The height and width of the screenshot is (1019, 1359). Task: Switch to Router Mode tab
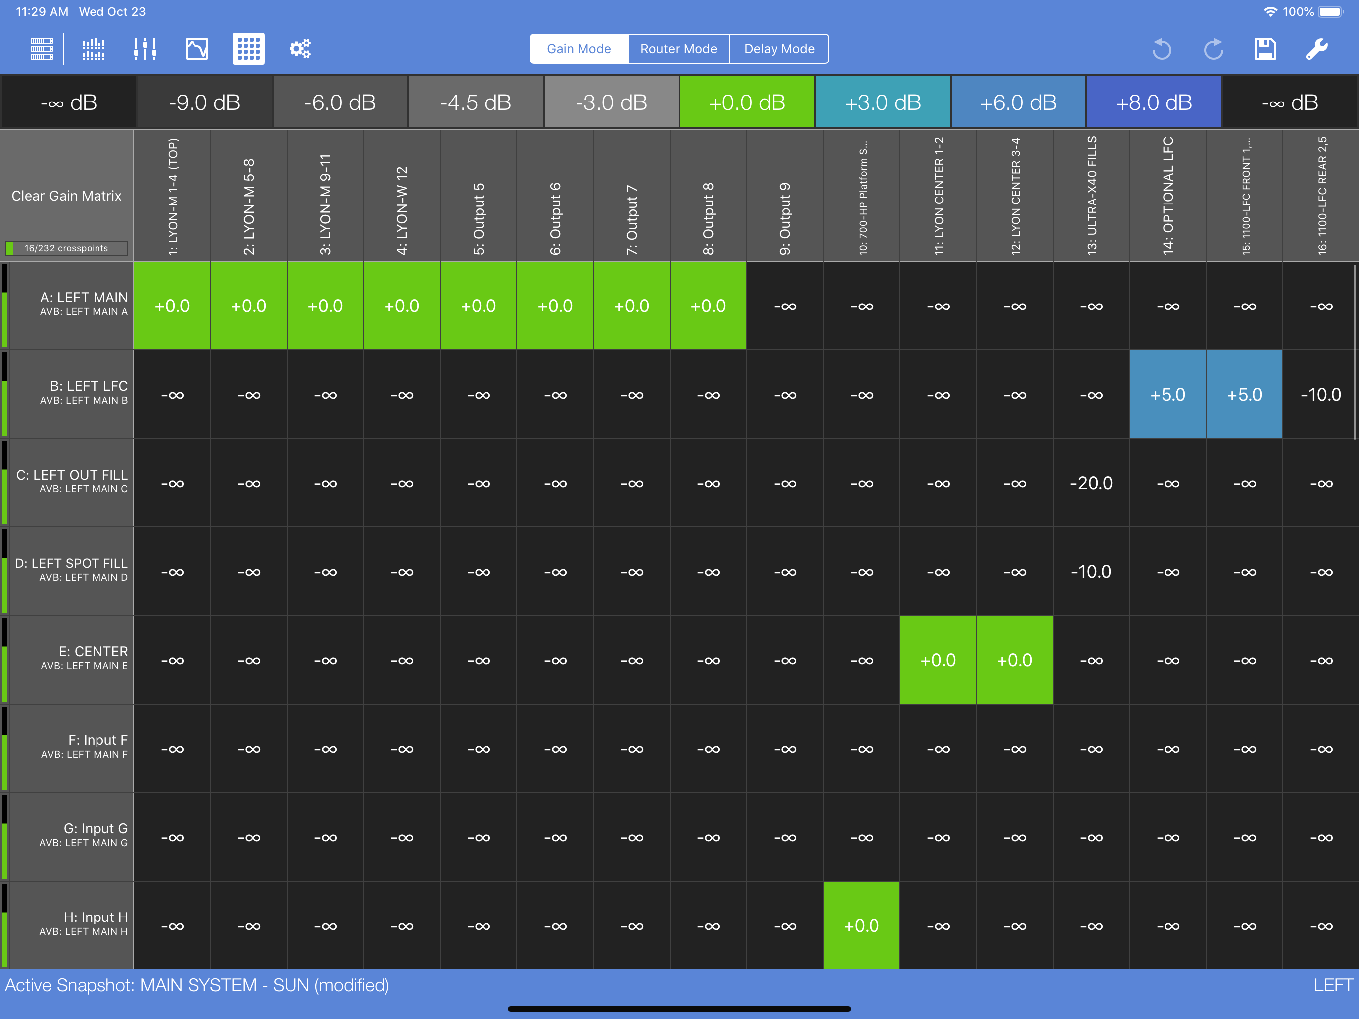pyautogui.click(x=679, y=49)
